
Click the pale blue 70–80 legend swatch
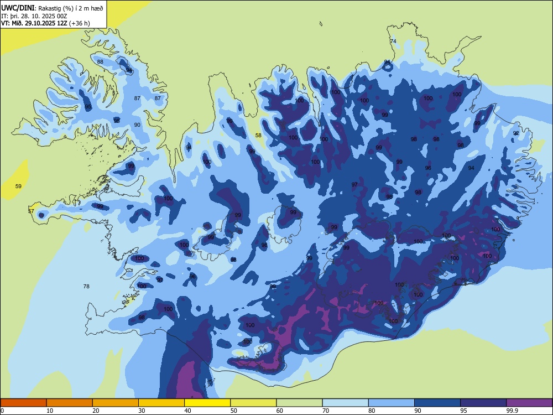point(345,403)
